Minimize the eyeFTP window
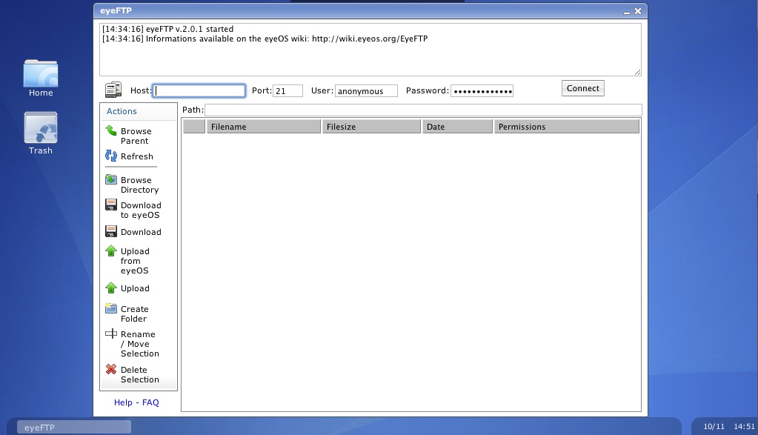758x435 pixels. (627, 12)
